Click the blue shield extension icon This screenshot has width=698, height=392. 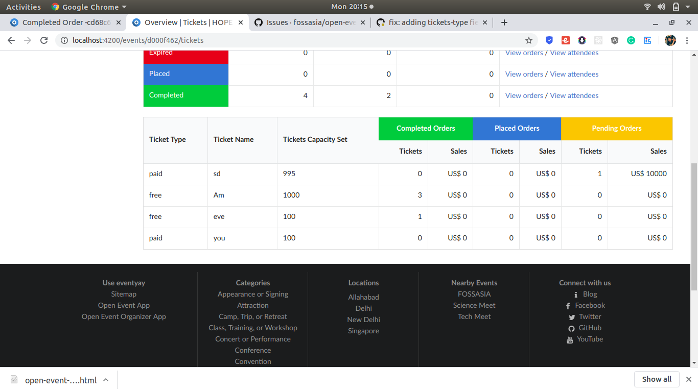pyautogui.click(x=549, y=40)
